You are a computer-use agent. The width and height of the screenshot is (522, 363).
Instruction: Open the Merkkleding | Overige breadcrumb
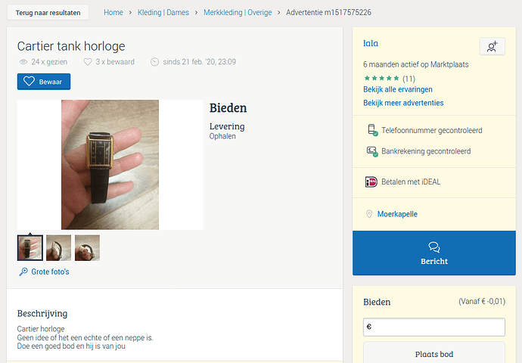(238, 13)
